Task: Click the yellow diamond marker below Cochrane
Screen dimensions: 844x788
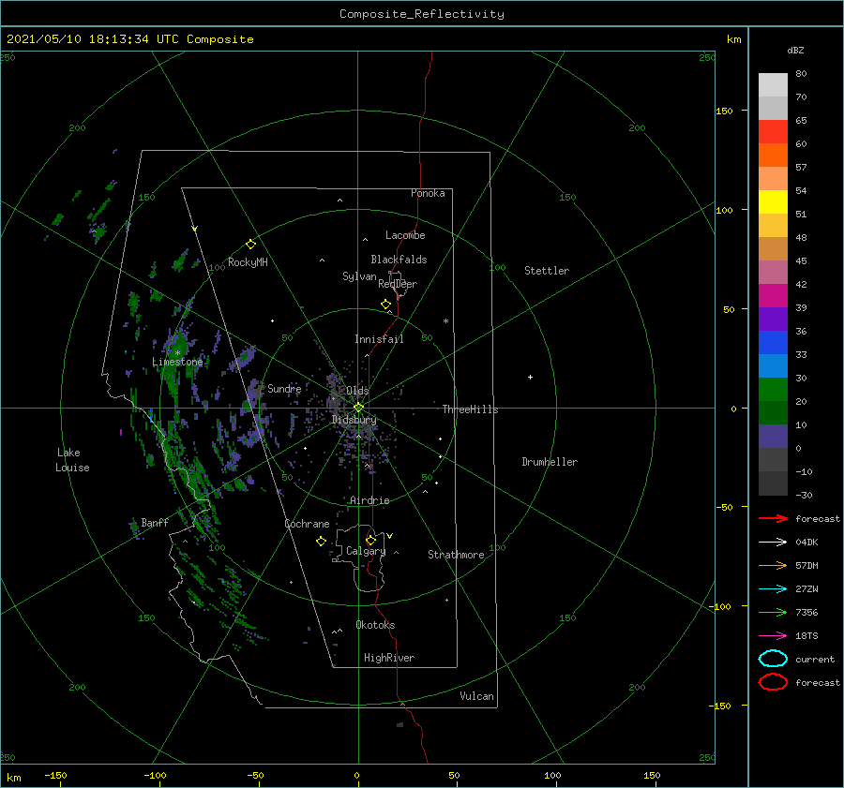Action: pos(321,542)
